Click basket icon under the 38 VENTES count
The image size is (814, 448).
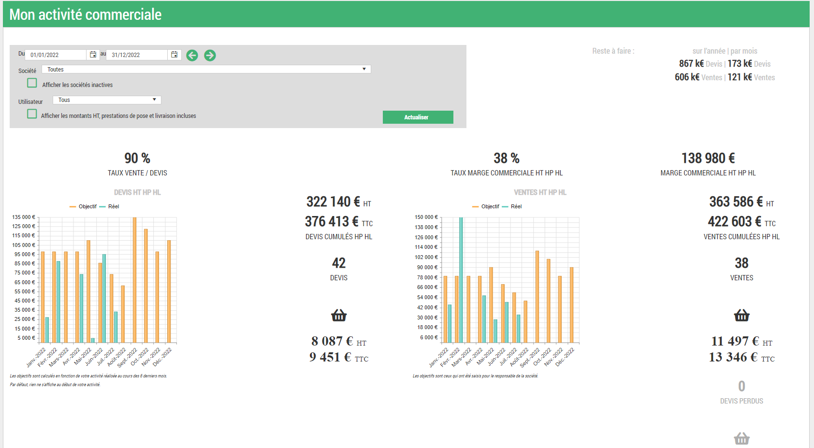741,316
